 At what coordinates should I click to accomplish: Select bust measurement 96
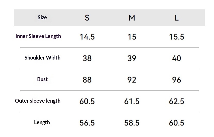pos(177,80)
